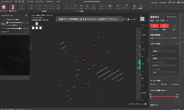Open the スキャンモード dropdown showing 交差線
184x110 pixels.
[x=164, y=51]
